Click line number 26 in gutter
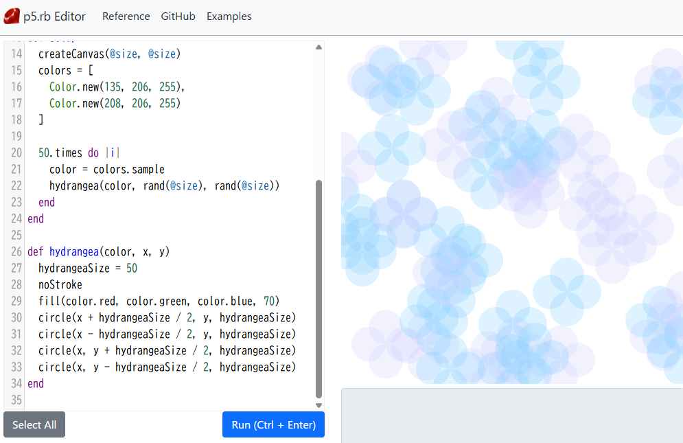The height and width of the screenshot is (443, 683). point(16,251)
